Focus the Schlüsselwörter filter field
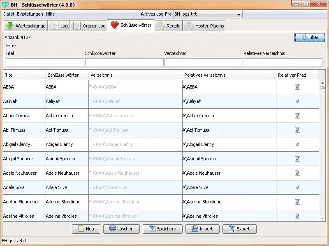This screenshot has width=329, height=246. [124, 62]
